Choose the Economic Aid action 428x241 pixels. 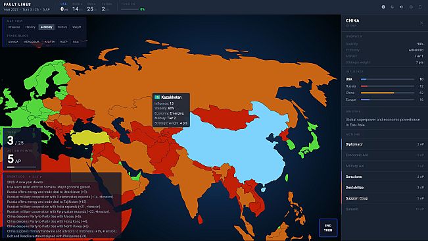(385, 155)
